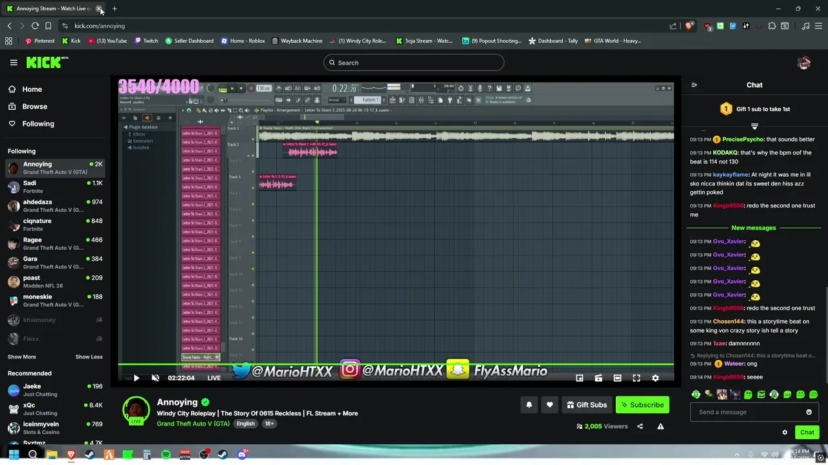Open video player settings gear
Image resolution: width=828 pixels, height=465 pixels.
(655, 378)
